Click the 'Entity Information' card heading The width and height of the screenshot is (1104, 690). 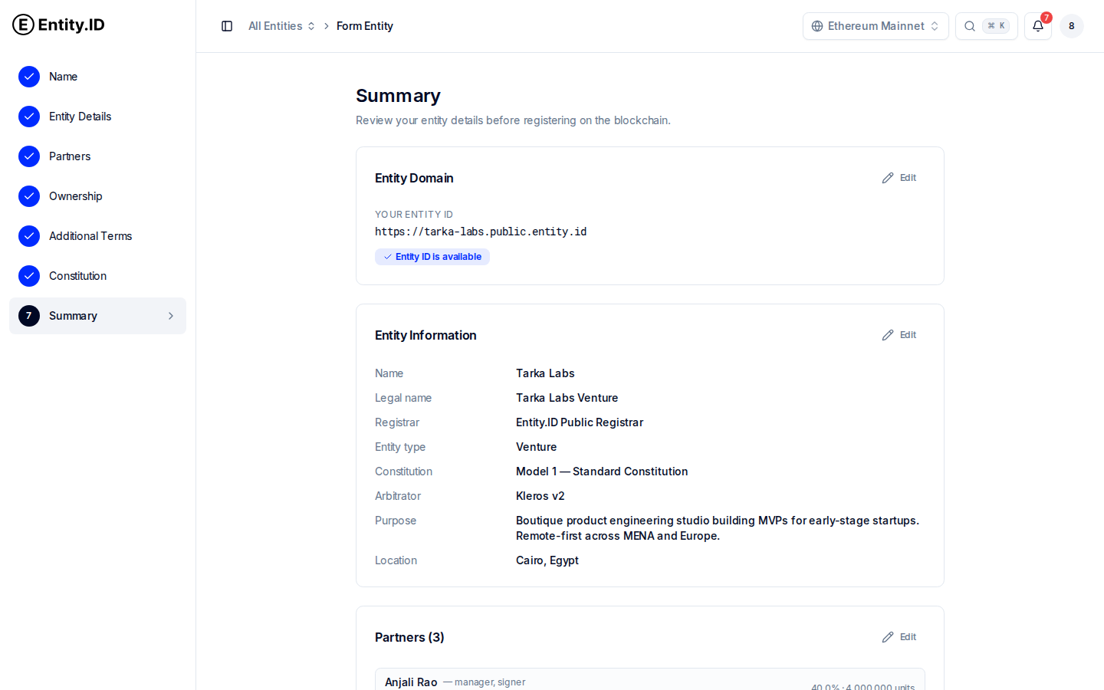click(x=426, y=335)
